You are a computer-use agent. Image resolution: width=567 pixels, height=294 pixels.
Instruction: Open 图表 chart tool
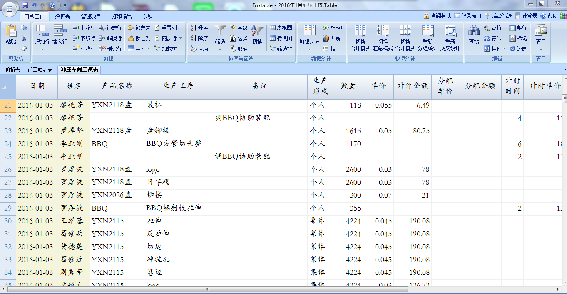tap(331, 38)
